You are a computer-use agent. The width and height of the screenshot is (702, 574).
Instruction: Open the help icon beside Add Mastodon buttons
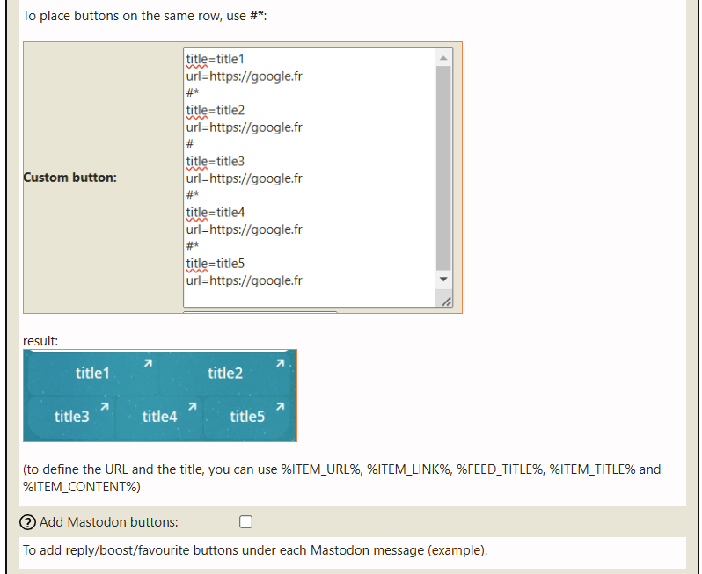[30, 522]
